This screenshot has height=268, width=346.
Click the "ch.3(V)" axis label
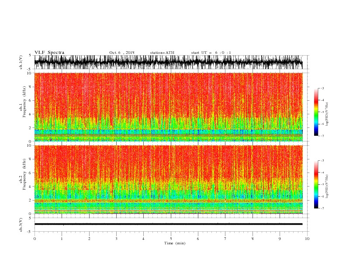click(21, 225)
